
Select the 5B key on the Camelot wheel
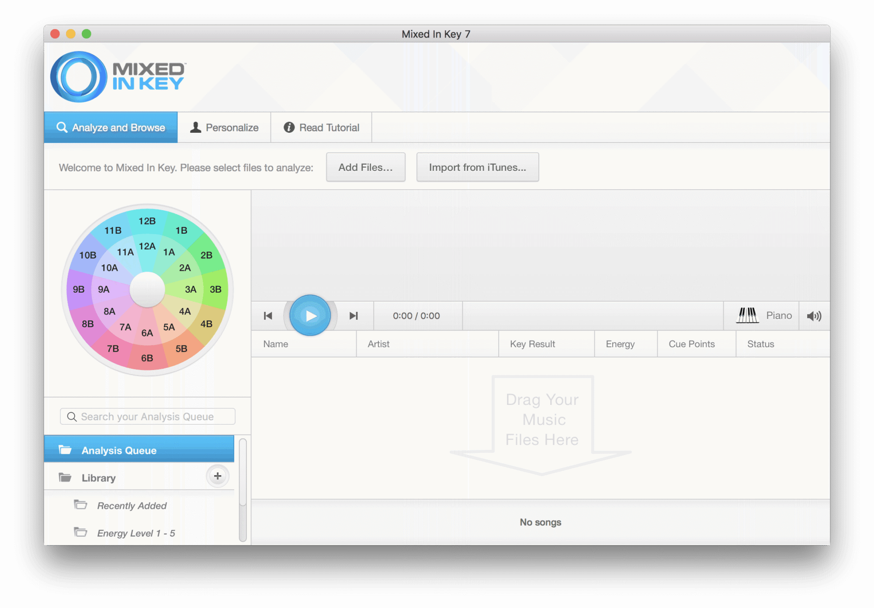pyautogui.click(x=181, y=349)
